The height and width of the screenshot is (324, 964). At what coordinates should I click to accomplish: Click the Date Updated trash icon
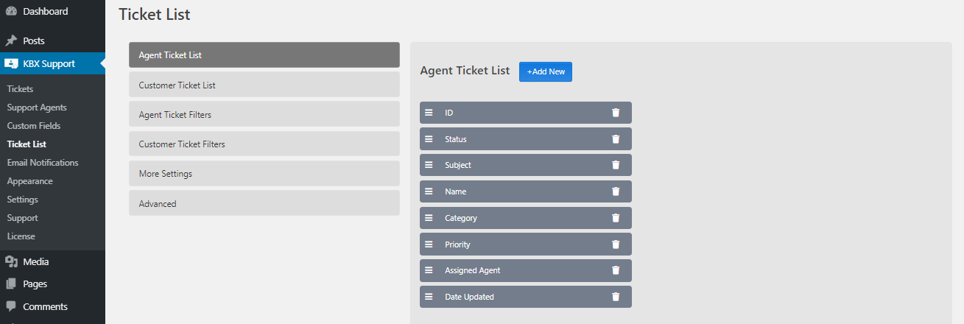(x=616, y=297)
